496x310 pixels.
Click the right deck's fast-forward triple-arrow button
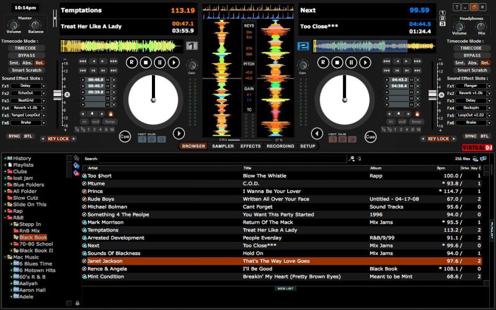pyautogui.click(x=417, y=61)
